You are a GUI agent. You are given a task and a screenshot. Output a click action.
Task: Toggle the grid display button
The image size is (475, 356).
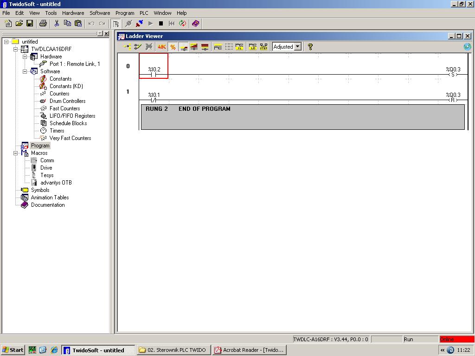(x=229, y=47)
